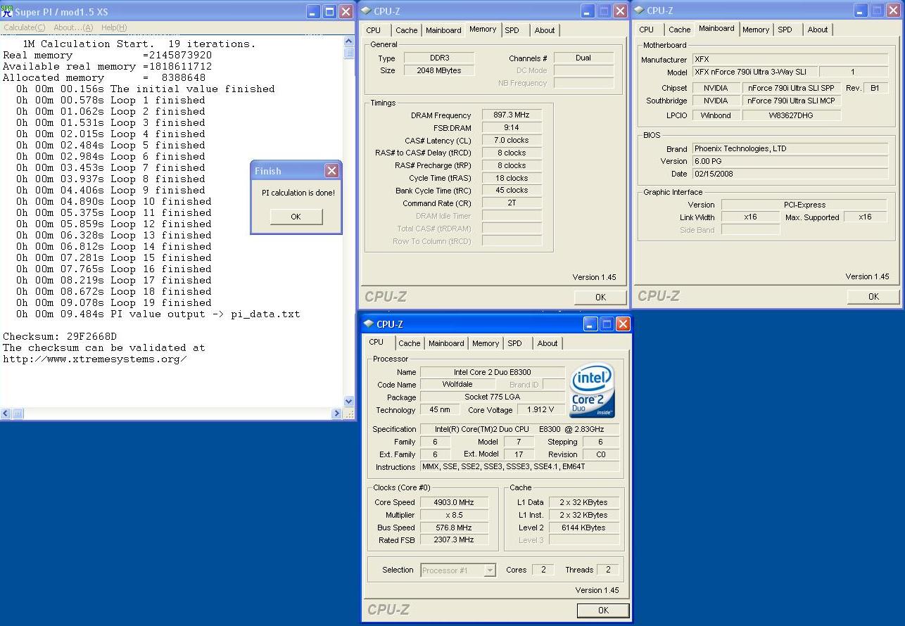Switch to SPD tab in Mainboard CPU-Z window
This screenshot has height=626, width=905.
pyautogui.click(x=785, y=30)
